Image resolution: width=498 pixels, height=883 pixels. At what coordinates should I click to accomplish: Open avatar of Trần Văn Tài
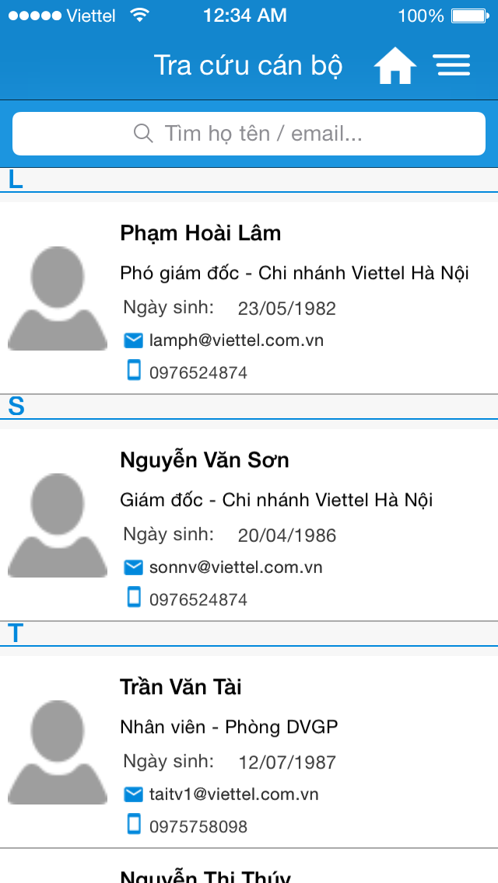[58, 752]
